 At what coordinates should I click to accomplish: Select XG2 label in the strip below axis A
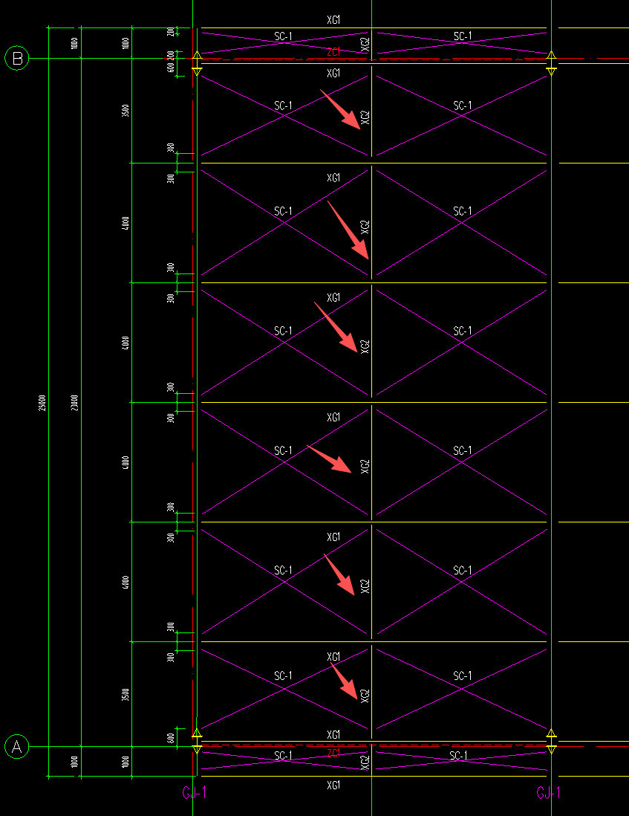365,762
